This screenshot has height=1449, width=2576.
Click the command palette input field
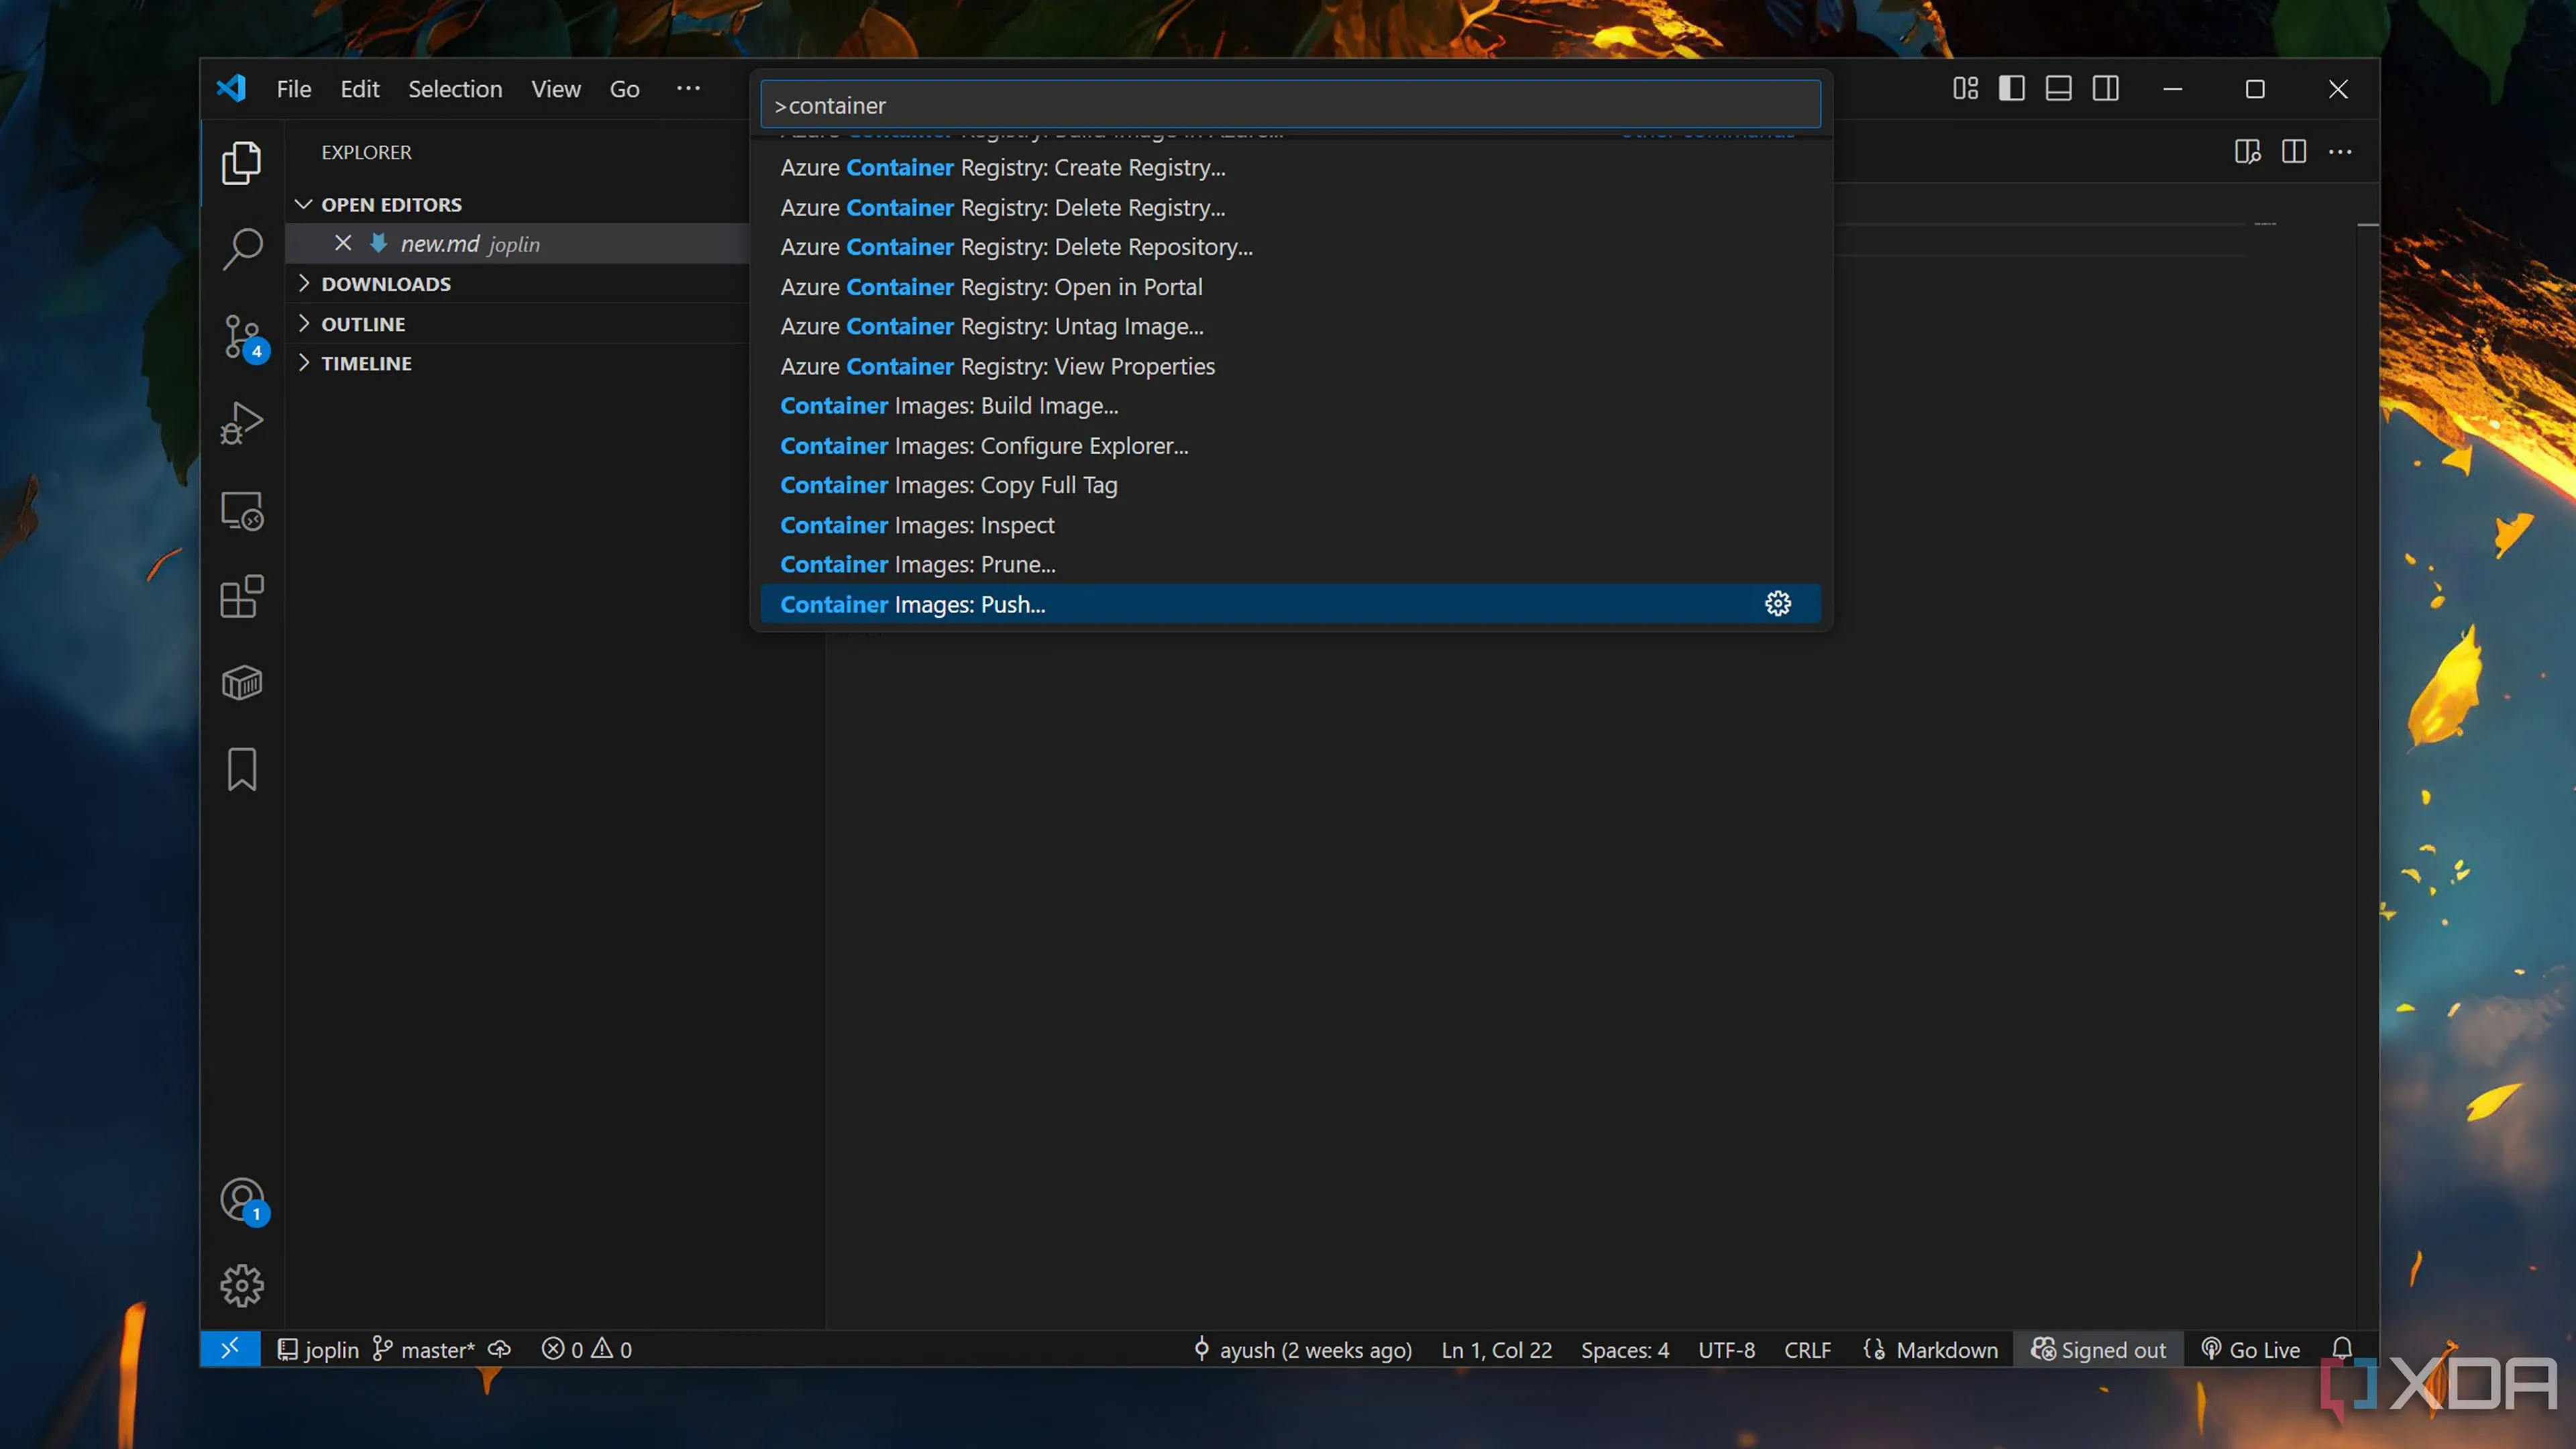1290,105
